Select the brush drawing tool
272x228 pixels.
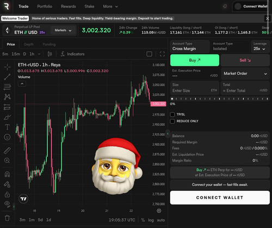tap(7, 117)
